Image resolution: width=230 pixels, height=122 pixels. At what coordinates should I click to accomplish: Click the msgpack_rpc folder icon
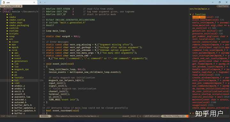tap(12, 69)
